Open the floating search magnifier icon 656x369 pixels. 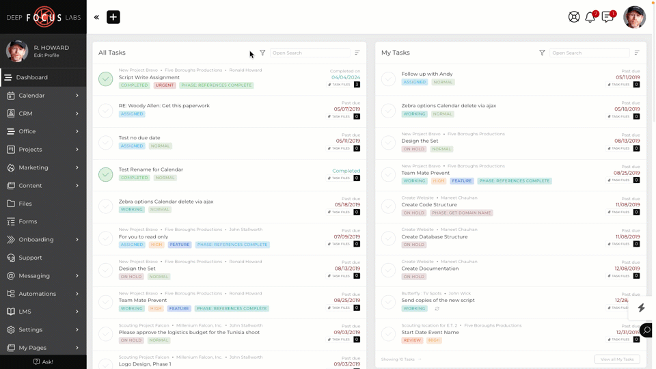[x=646, y=331]
